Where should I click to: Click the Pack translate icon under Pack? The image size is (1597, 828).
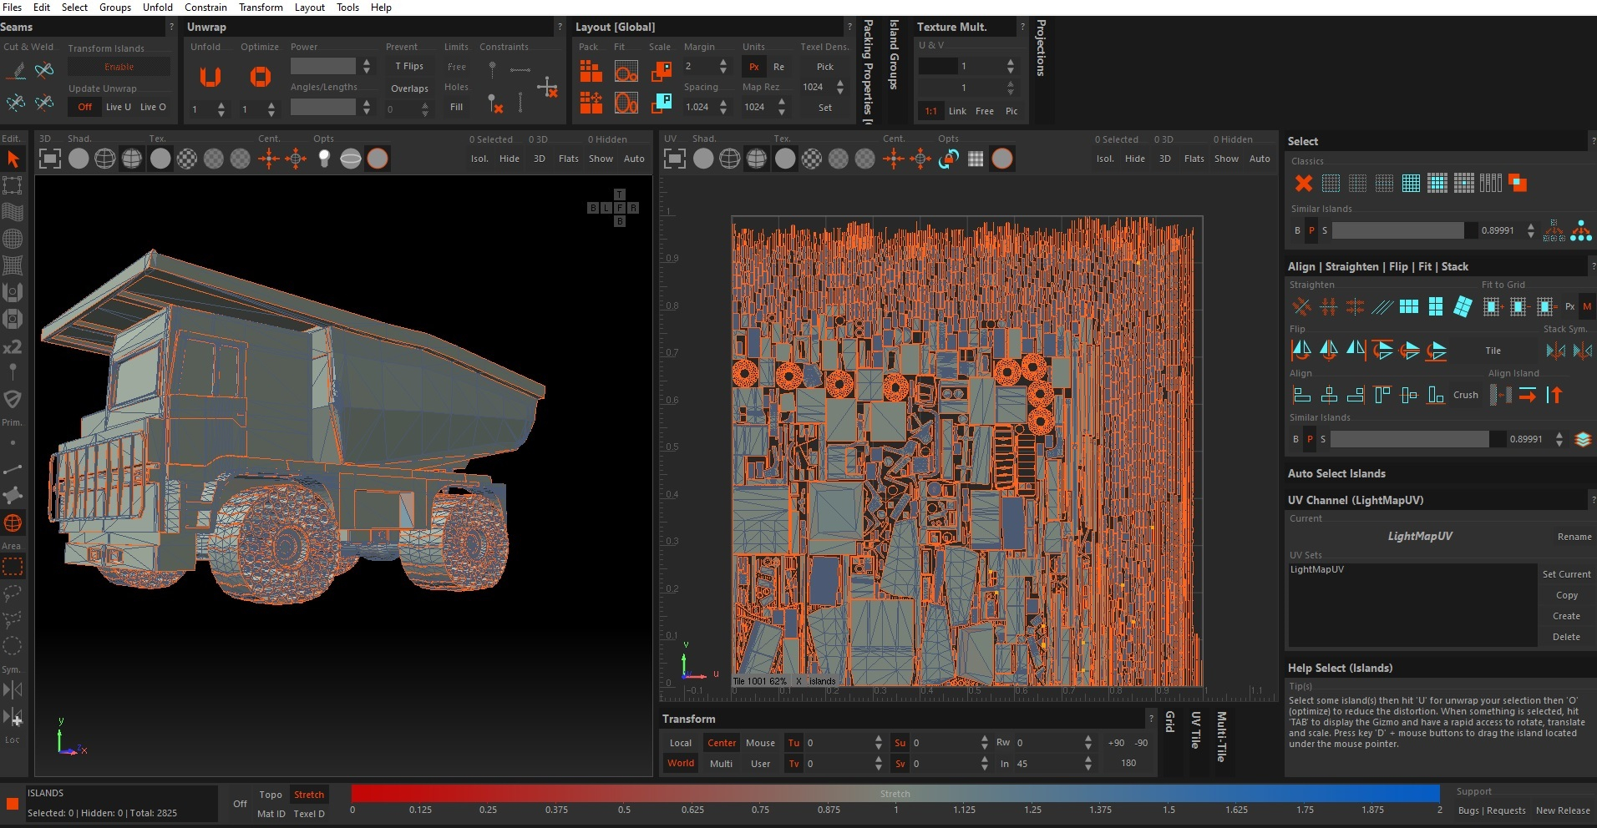click(591, 103)
